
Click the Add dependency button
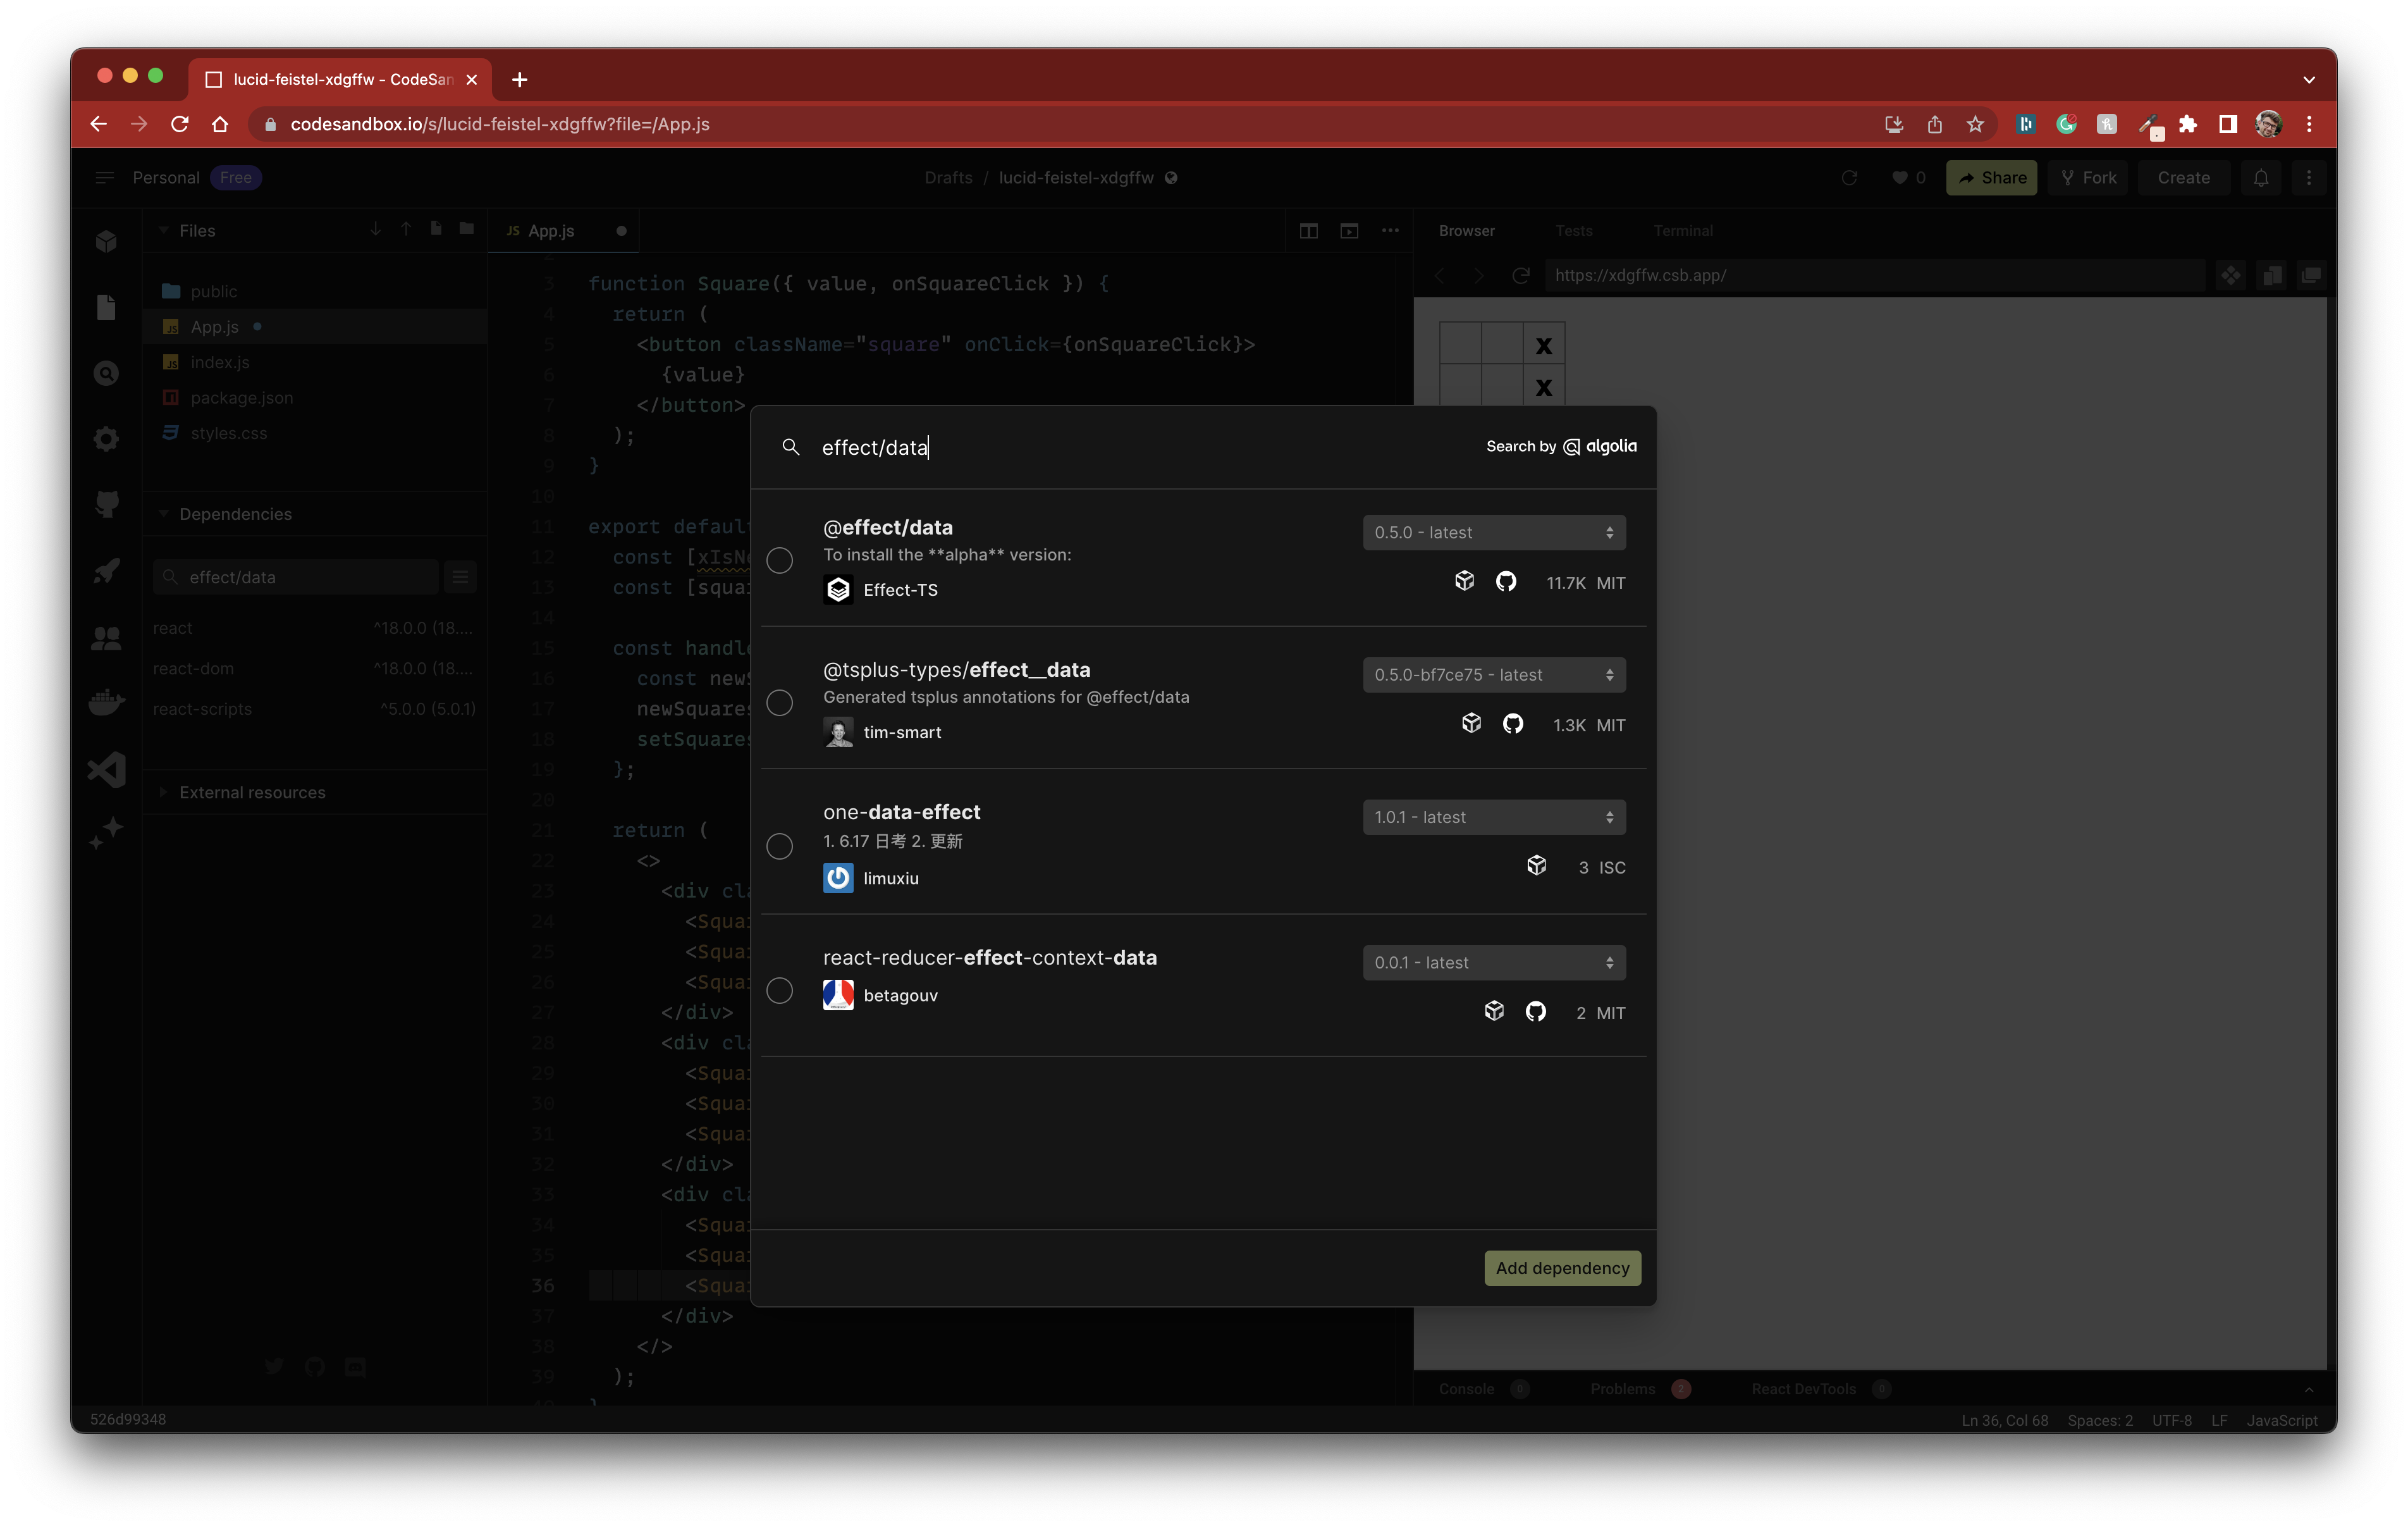pos(1562,1267)
